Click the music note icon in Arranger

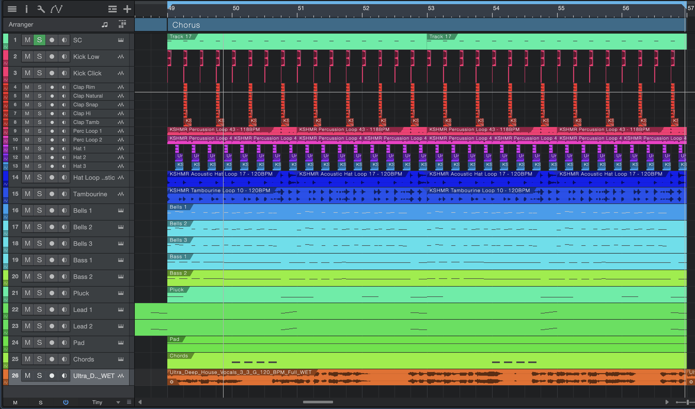click(105, 25)
